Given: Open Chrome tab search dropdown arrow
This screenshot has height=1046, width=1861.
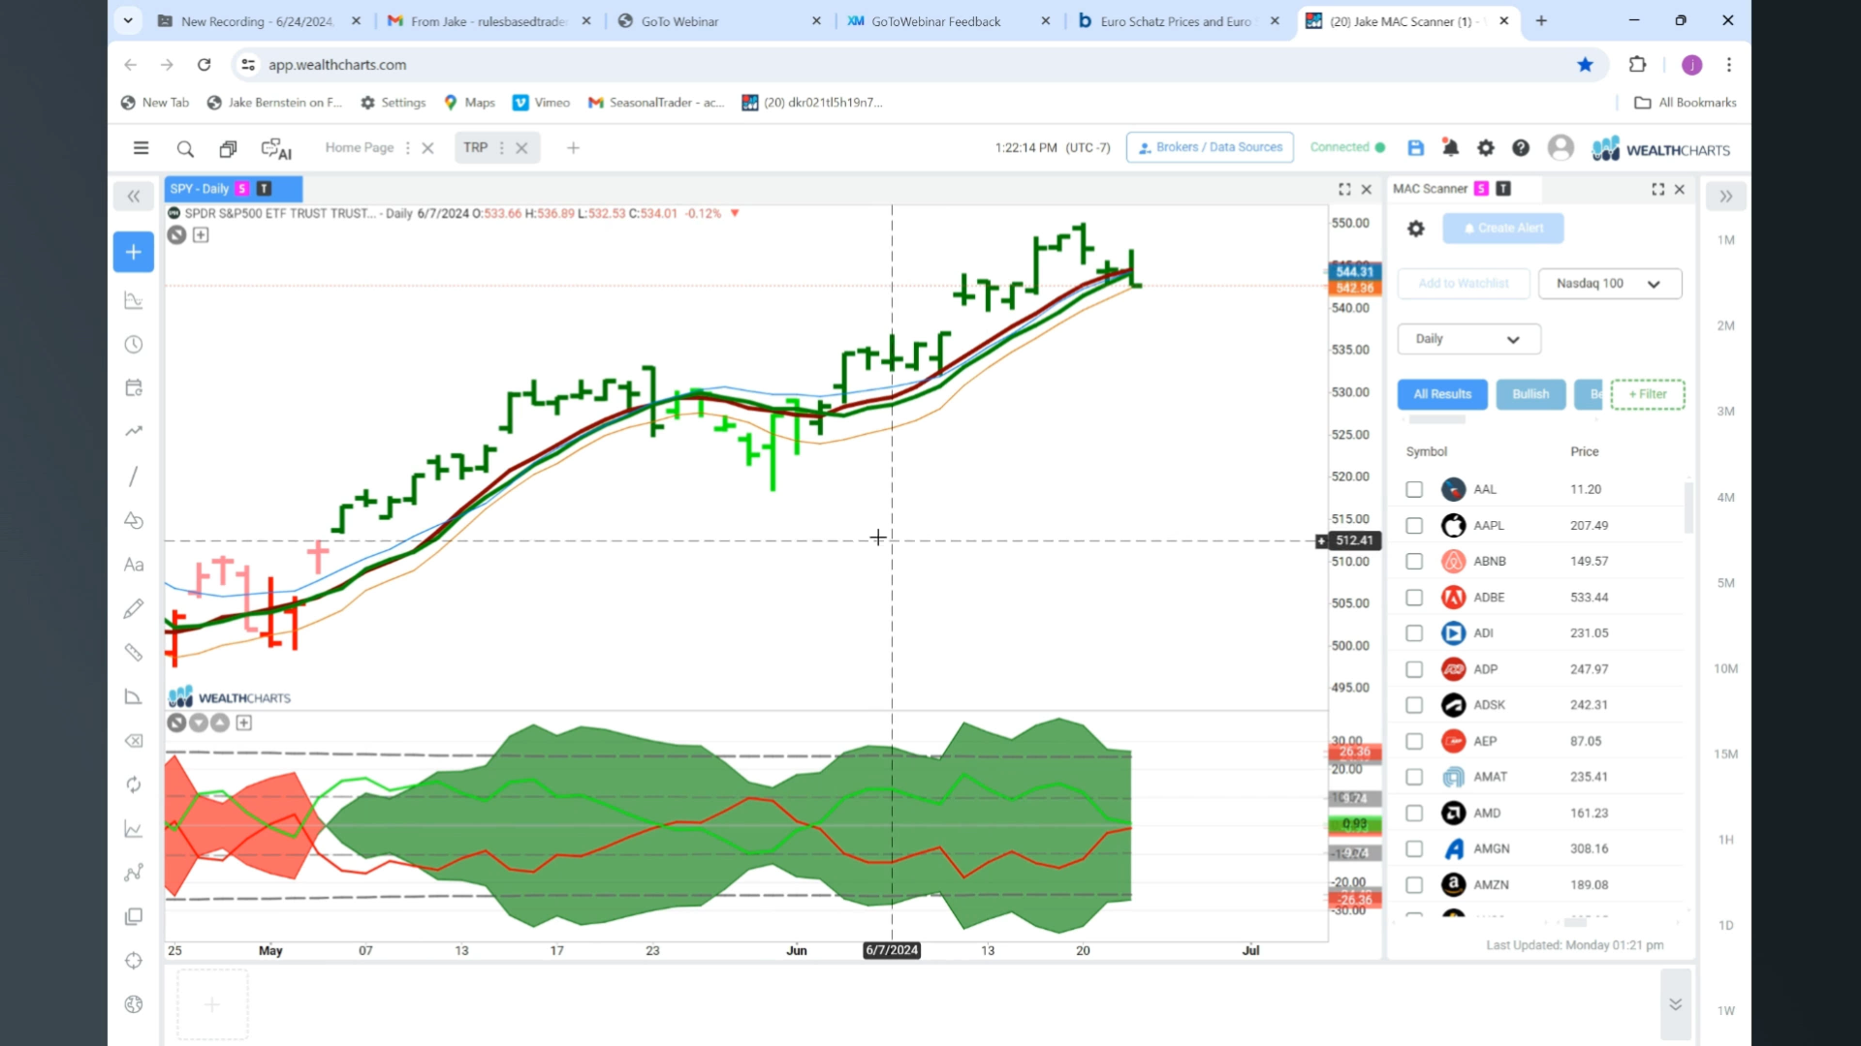Looking at the screenshot, I should point(128,20).
